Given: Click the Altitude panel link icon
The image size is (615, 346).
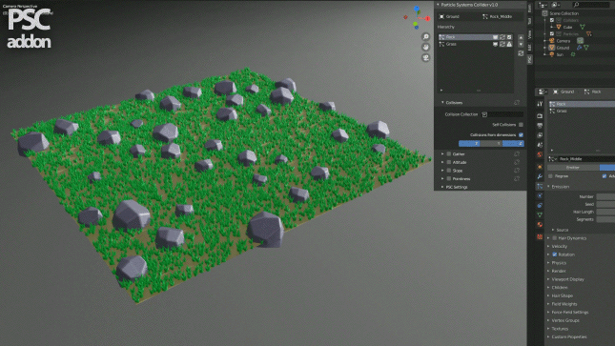Looking at the screenshot, I should tap(517, 162).
